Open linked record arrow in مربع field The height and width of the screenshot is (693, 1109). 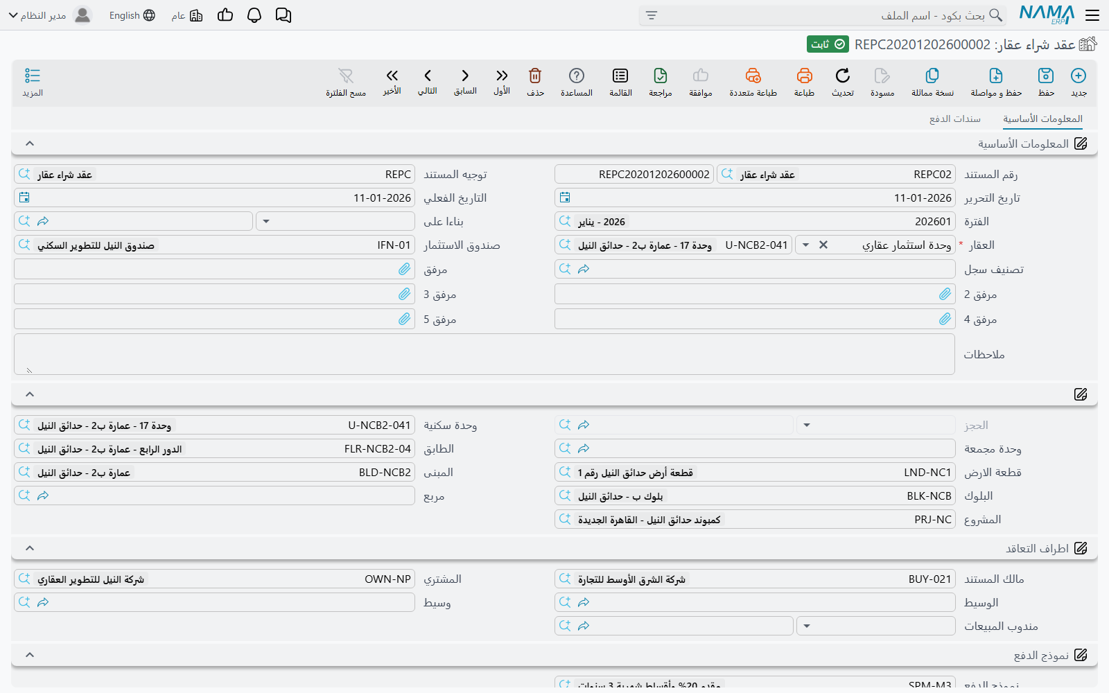coord(43,495)
